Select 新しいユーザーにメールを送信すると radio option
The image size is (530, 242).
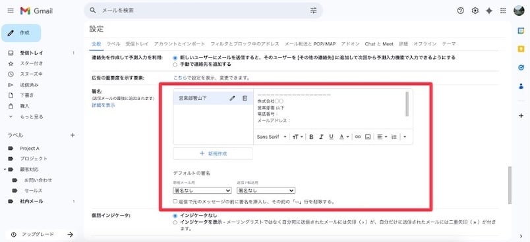click(x=175, y=58)
